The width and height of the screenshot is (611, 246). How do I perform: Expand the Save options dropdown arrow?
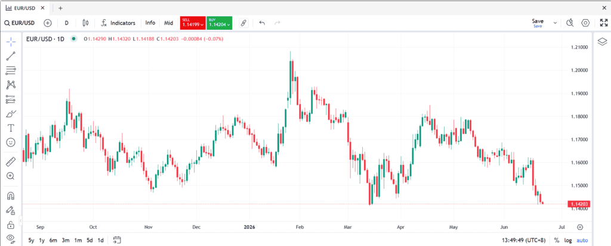[555, 23]
